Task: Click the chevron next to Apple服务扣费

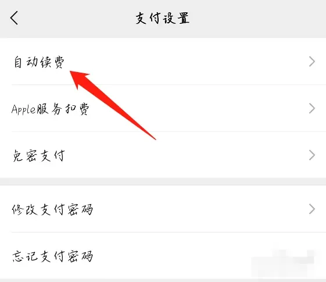Action: coord(312,108)
